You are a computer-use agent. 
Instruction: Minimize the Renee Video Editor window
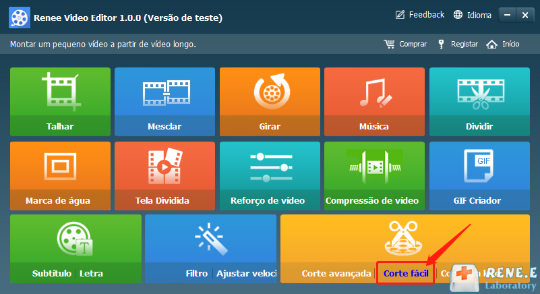click(x=507, y=15)
